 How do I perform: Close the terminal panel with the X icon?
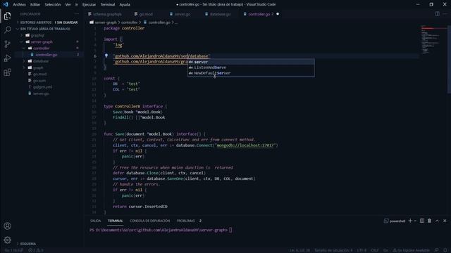tap(445, 221)
